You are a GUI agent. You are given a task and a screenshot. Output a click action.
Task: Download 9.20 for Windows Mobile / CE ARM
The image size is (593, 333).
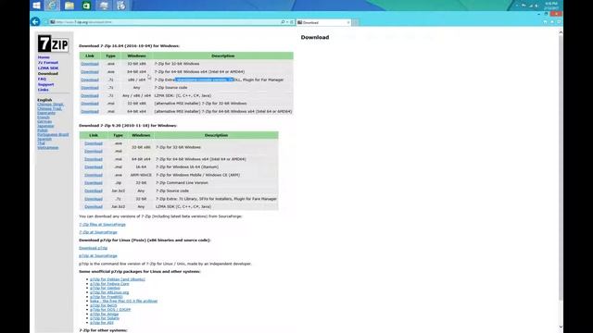point(94,175)
